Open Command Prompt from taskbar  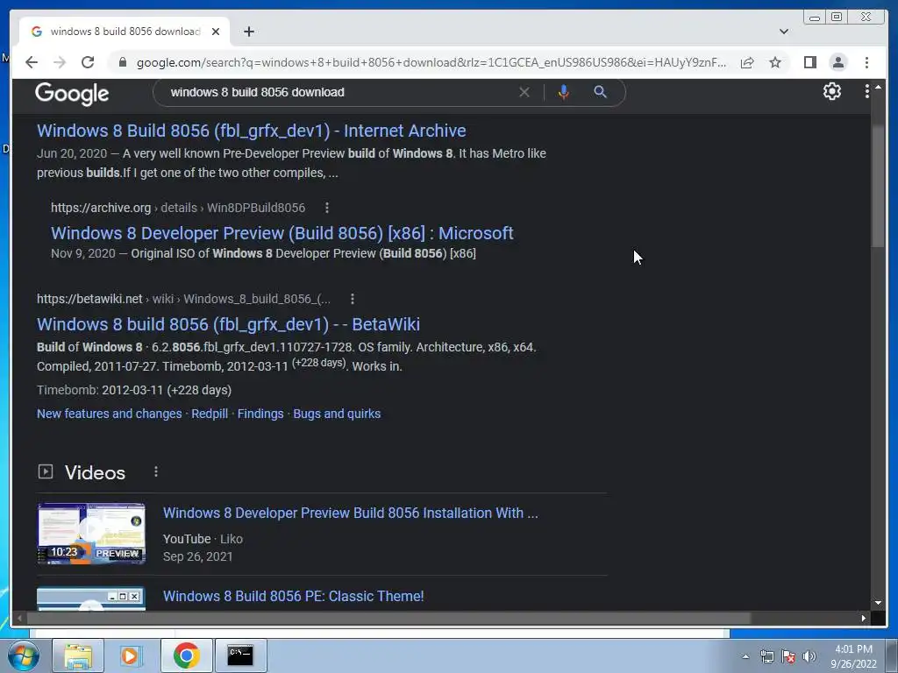[240, 655]
